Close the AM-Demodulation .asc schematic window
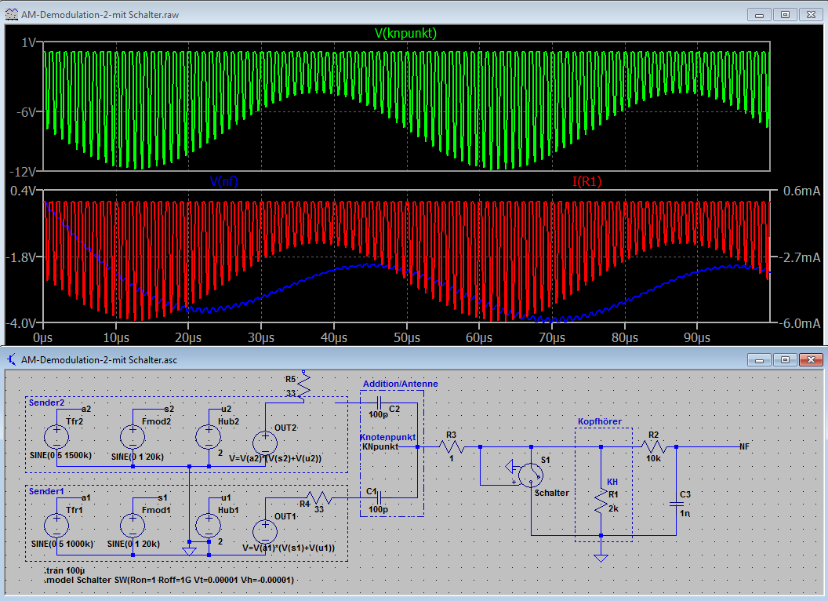 (809, 359)
